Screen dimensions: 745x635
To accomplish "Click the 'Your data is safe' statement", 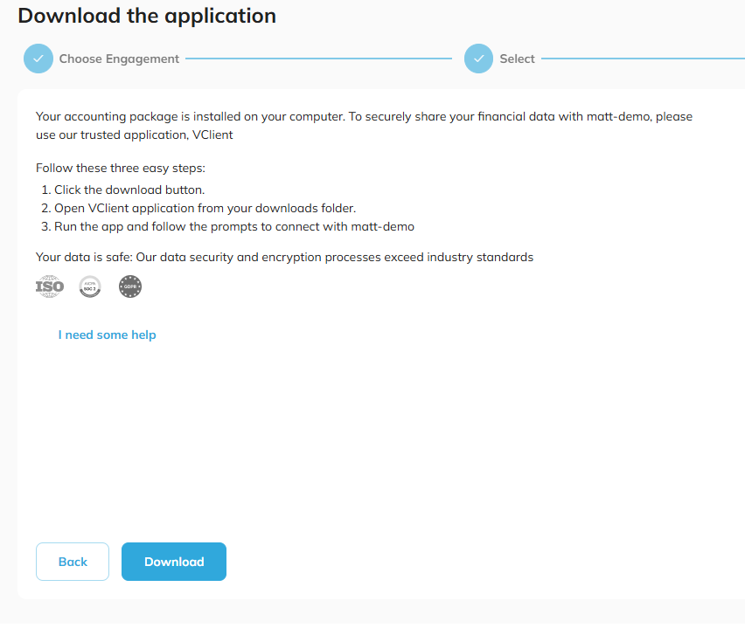I will pos(284,258).
